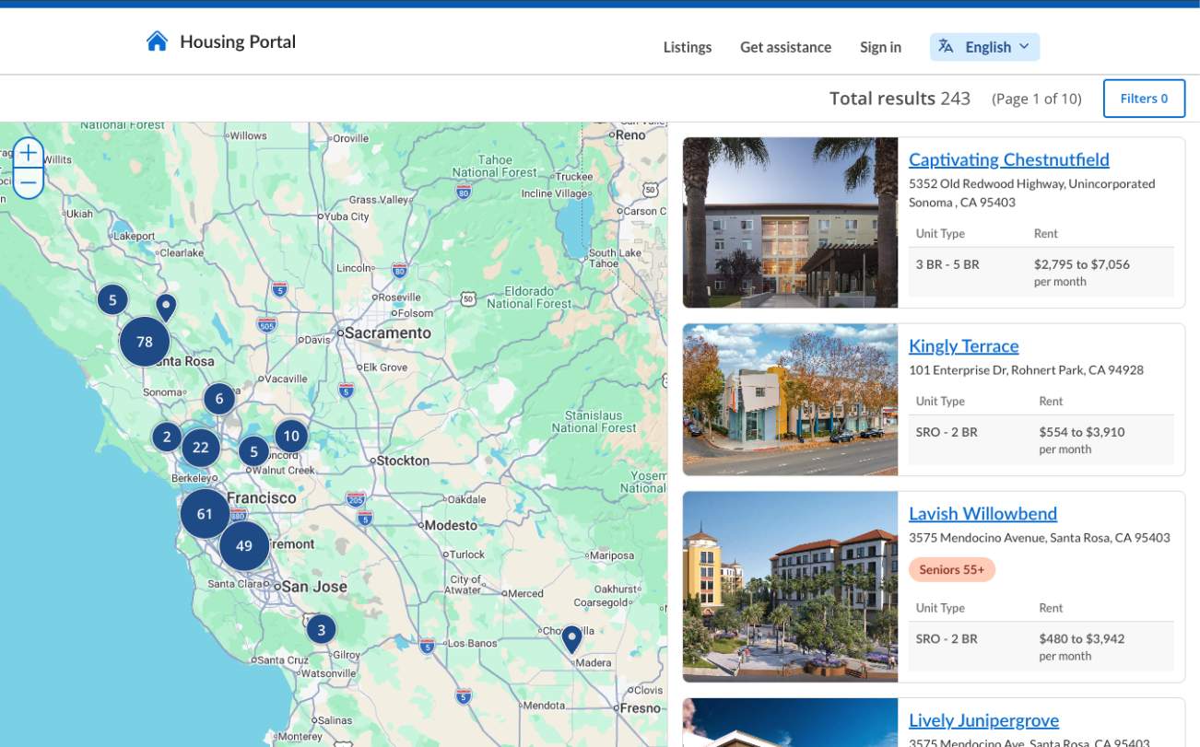The width and height of the screenshot is (1200, 747).
Task: Open the Kingly Terrace listing
Action: [x=964, y=346]
